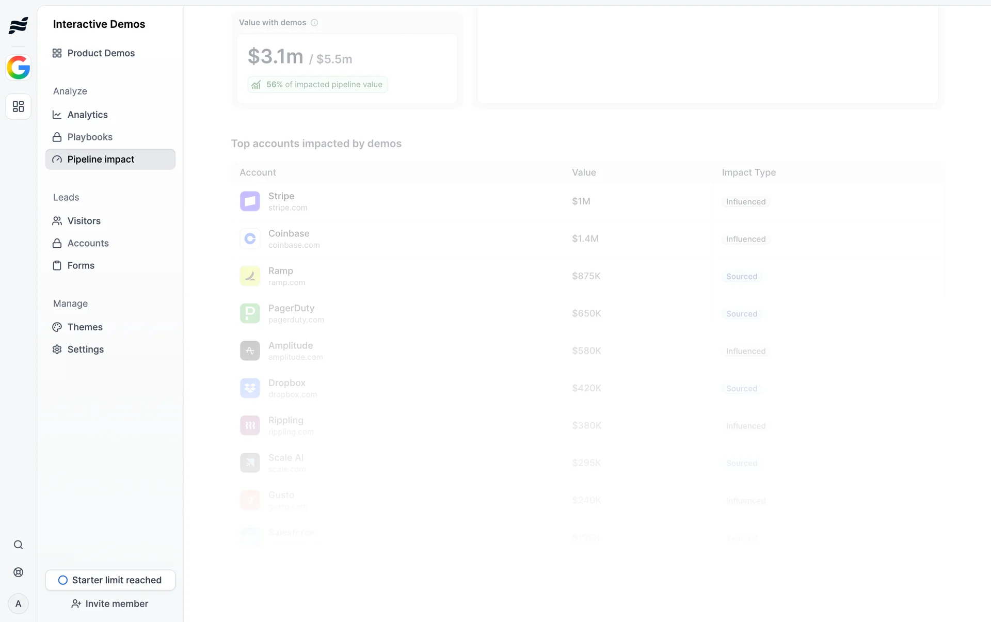Click the Google workspace logo icon
The image size is (991, 622).
click(x=19, y=68)
